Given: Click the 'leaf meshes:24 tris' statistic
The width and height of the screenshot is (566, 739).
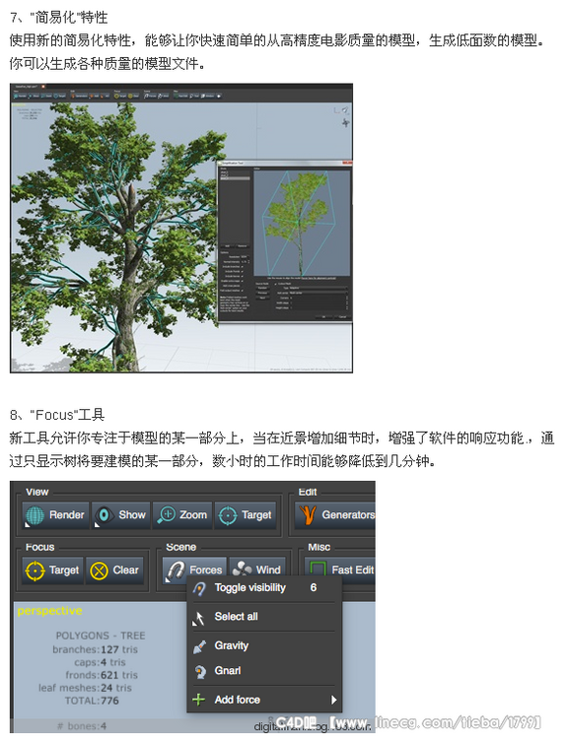Looking at the screenshot, I should 85,688.
